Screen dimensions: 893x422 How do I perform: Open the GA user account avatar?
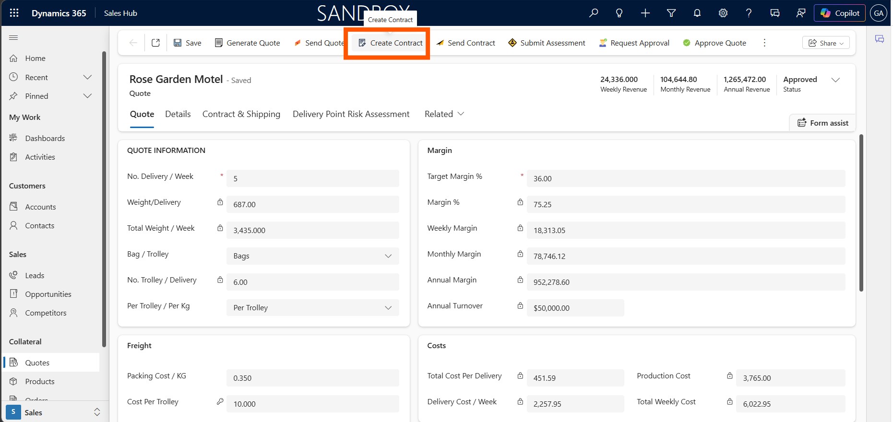pos(879,13)
